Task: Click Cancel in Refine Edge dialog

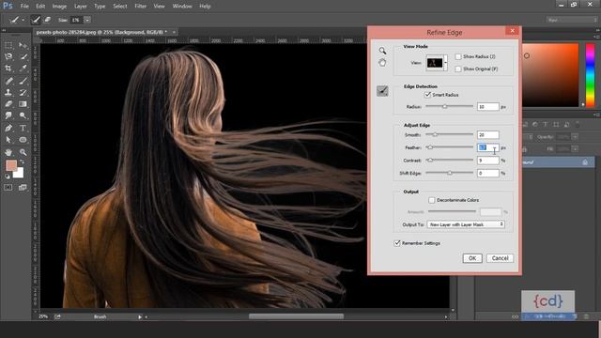Action: pos(500,258)
